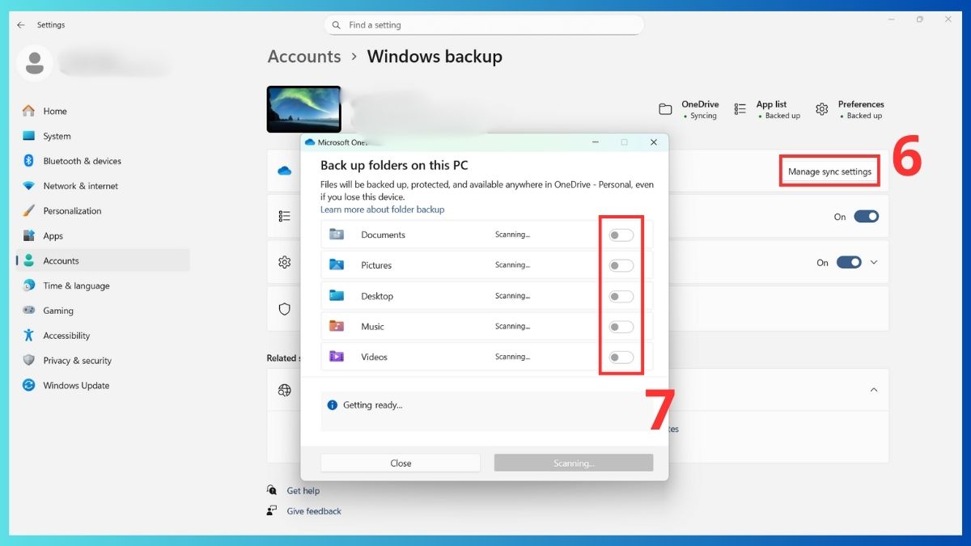Image resolution: width=971 pixels, height=546 pixels.
Task: Click the Find a setting search box
Action: (x=484, y=25)
